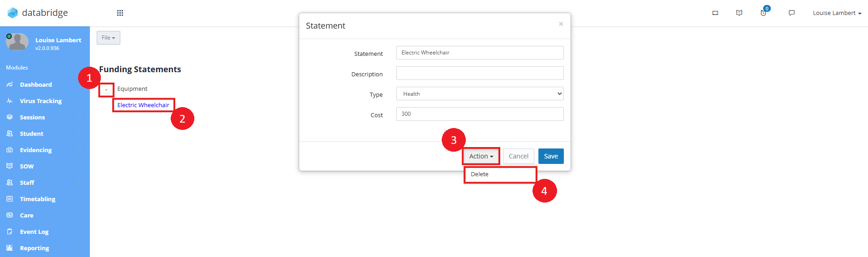The width and height of the screenshot is (868, 257).
Task: Click the Timetabling calendar icon
Action: coord(10,199)
